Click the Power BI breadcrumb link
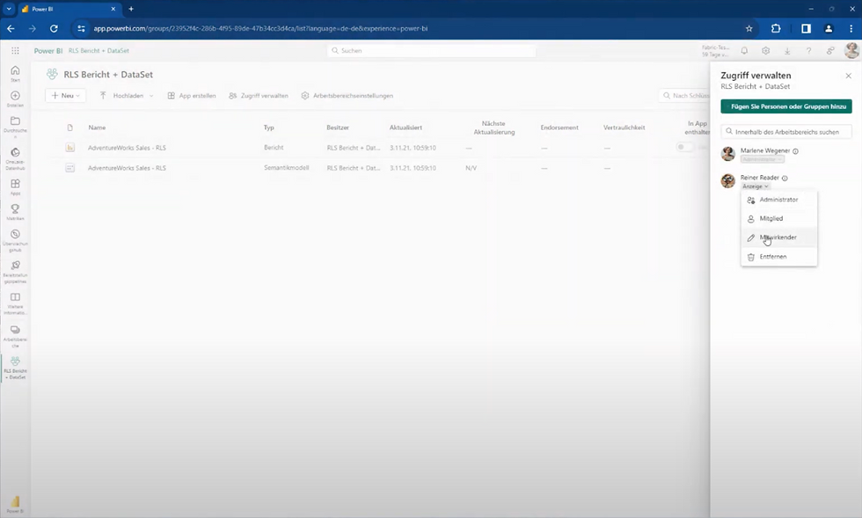This screenshot has height=518, width=862. [48, 51]
